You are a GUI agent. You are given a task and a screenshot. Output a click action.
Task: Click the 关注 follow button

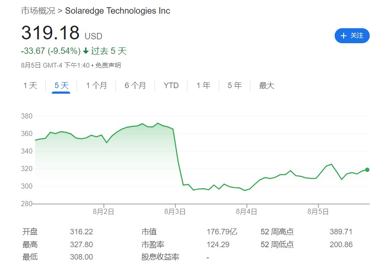coord(352,36)
